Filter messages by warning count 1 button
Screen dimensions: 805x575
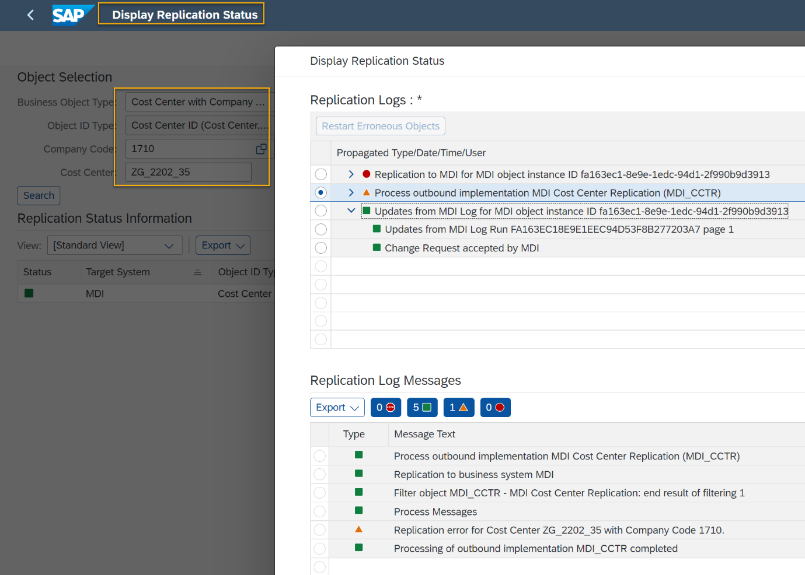[459, 407]
